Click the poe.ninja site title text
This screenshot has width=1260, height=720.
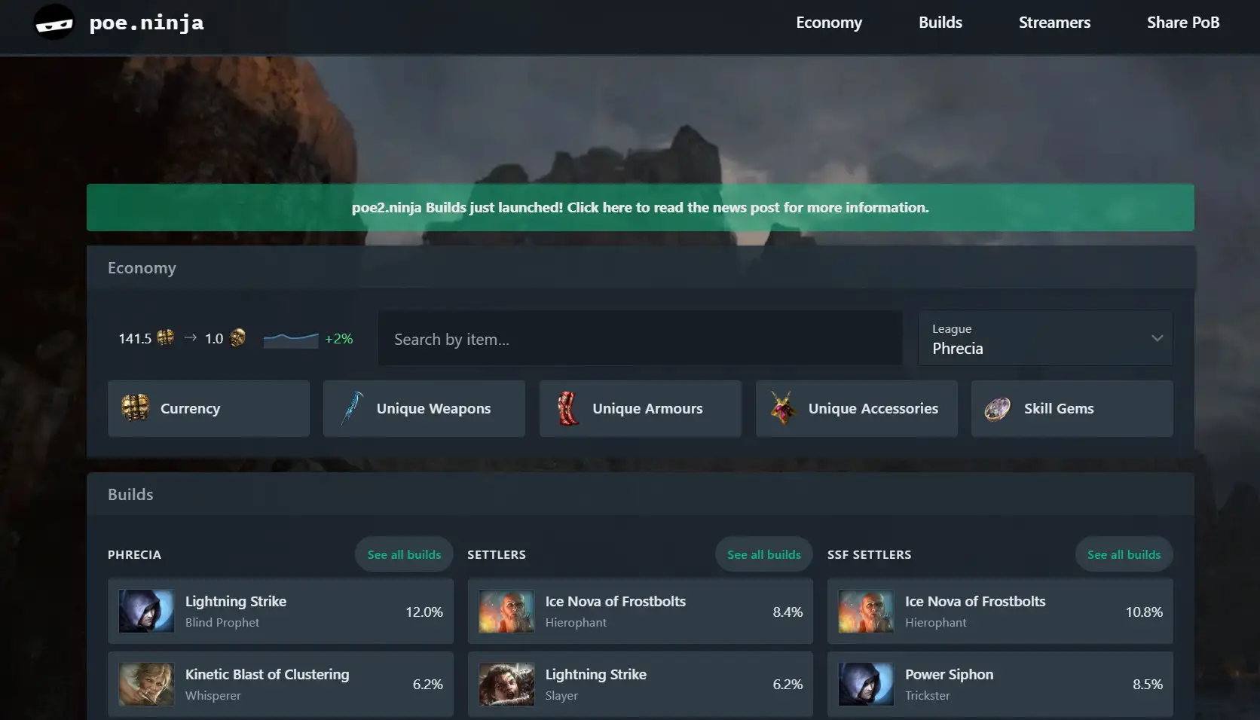click(146, 23)
